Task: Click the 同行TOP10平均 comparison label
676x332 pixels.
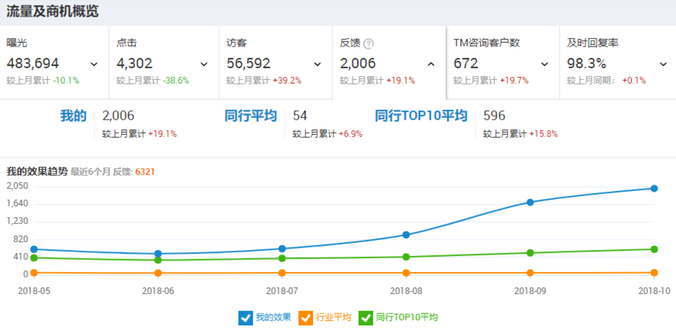Action: [x=421, y=116]
